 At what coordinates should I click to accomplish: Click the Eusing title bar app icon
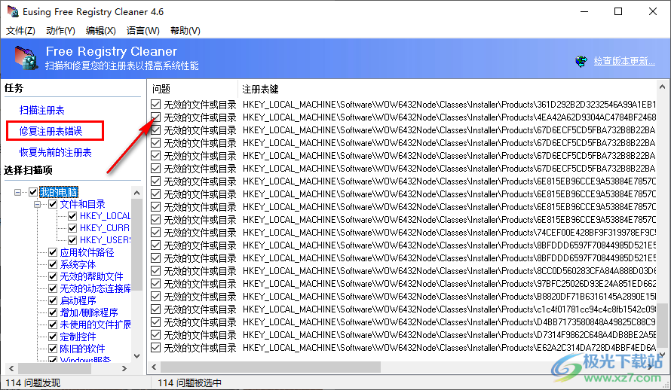tap(13, 11)
